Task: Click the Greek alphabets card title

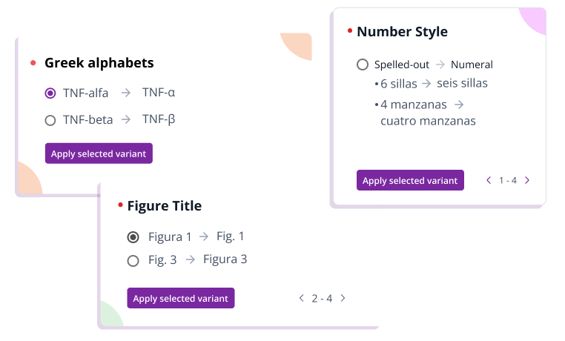Action: (x=99, y=63)
